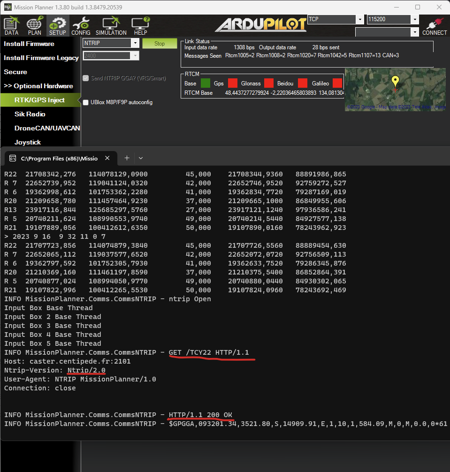Click the red Beidou status indicator
450x472 pixels.
(x=303, y=83)
